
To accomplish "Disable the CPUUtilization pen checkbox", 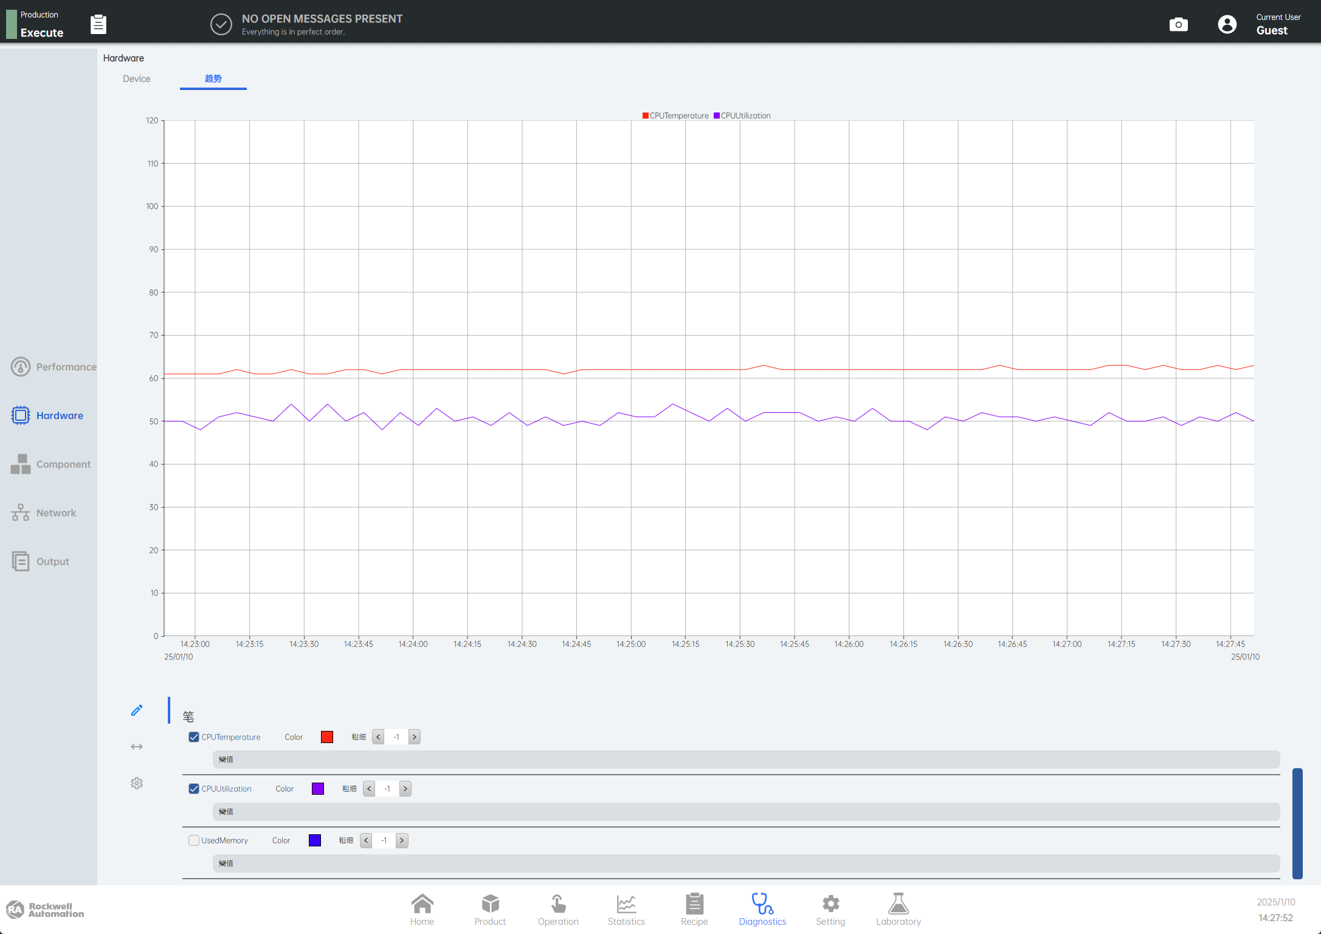I will pos(194,789).
